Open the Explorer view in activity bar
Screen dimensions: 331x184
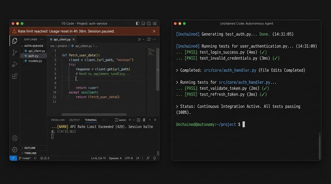point(15,41)
